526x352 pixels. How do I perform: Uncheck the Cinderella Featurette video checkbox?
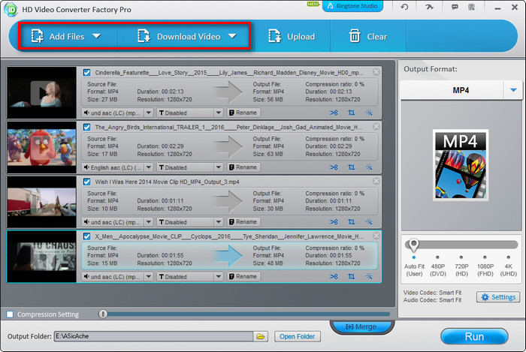pyautogui.click(x=87, y=72)
